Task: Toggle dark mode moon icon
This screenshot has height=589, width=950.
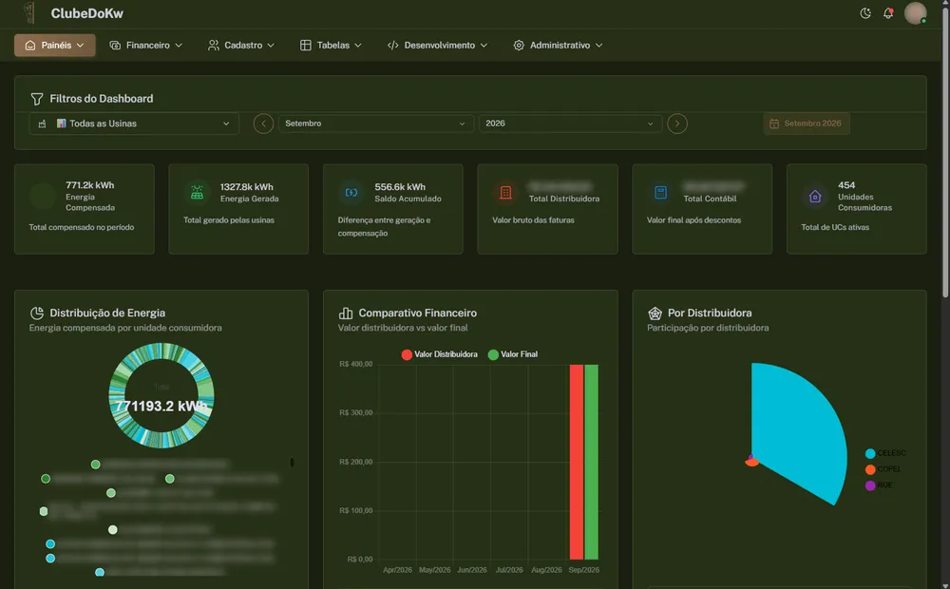Action: pyautogui.click(x=865, y=13)
